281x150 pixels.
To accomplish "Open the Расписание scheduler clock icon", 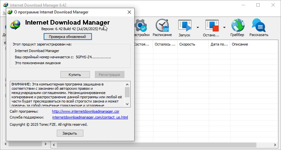I will tap(162, 26).
